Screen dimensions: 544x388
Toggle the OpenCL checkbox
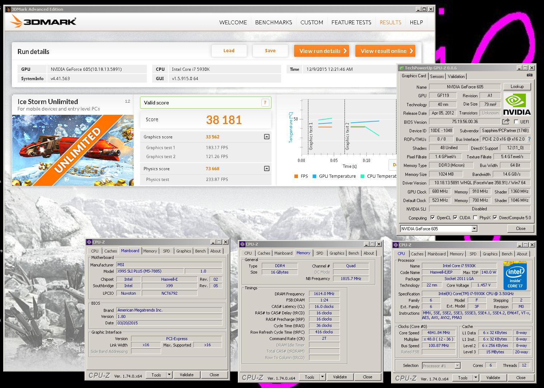click(433, 217)
